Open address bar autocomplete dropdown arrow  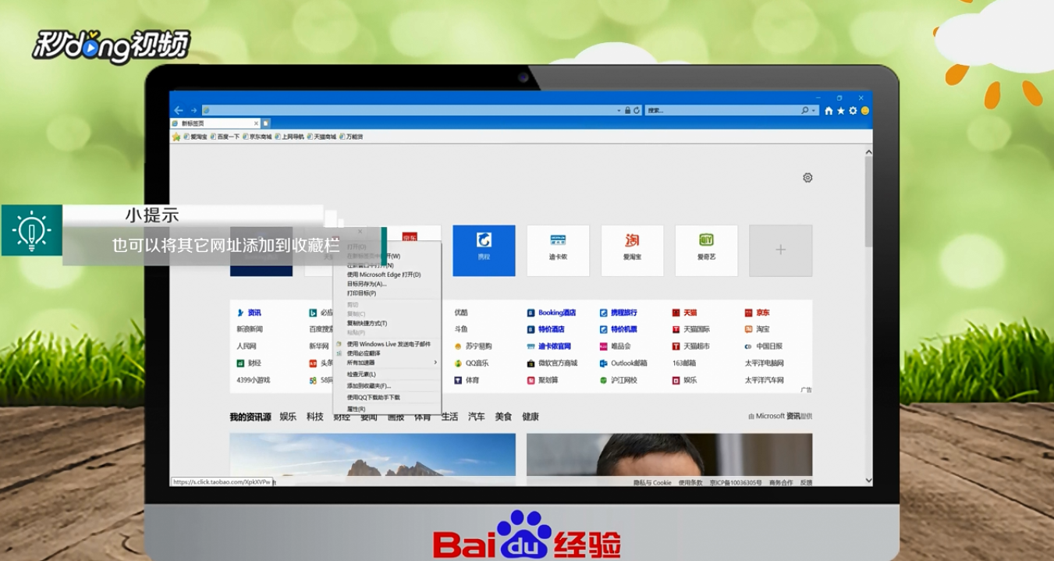coord(619,111)
